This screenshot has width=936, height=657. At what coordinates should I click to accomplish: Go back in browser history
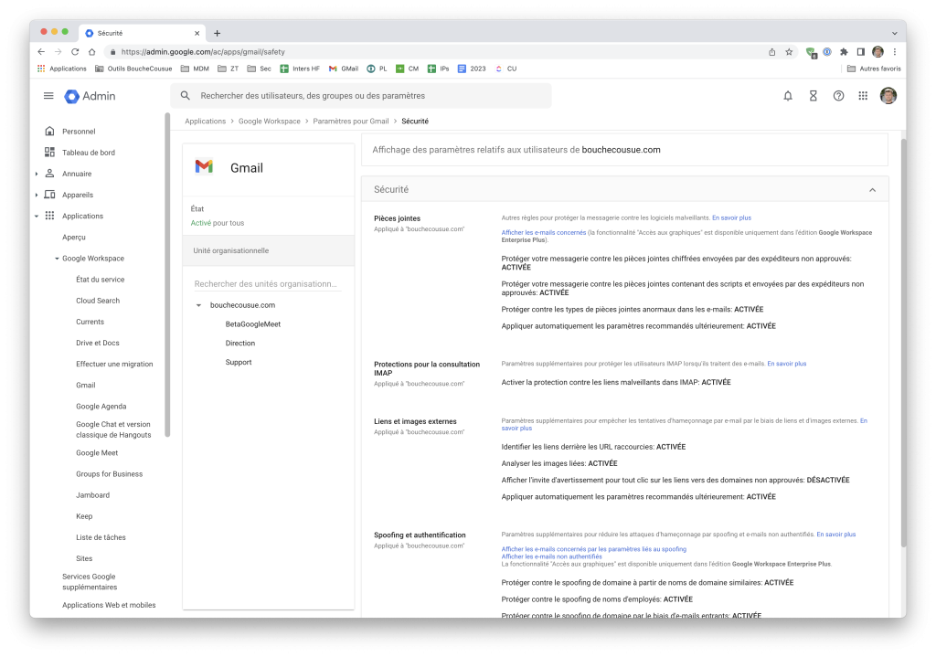click(x=41, y=52)
